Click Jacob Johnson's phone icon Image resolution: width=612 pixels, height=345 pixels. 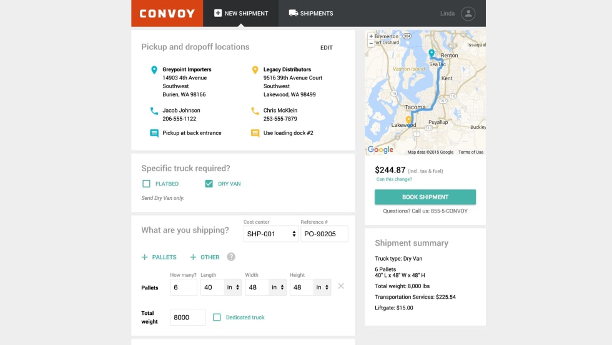(x=154, y=111)
